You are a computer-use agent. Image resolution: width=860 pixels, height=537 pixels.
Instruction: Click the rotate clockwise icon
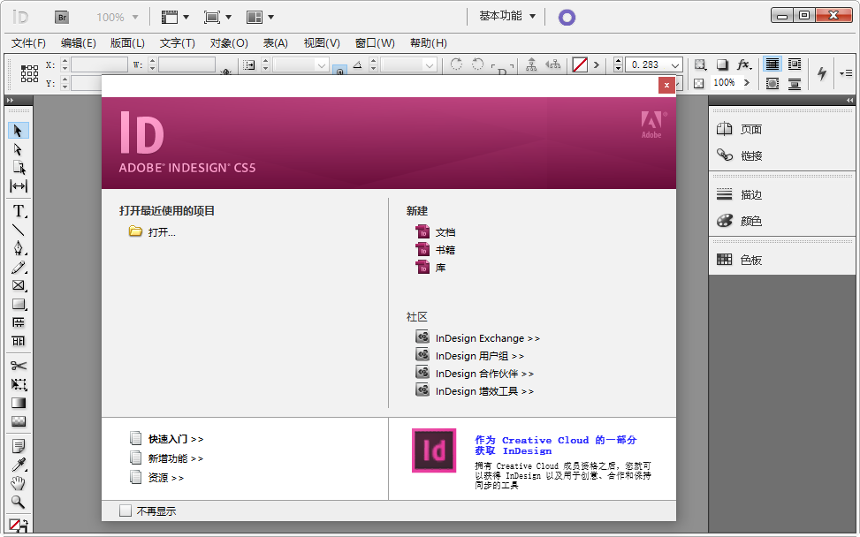456,64
